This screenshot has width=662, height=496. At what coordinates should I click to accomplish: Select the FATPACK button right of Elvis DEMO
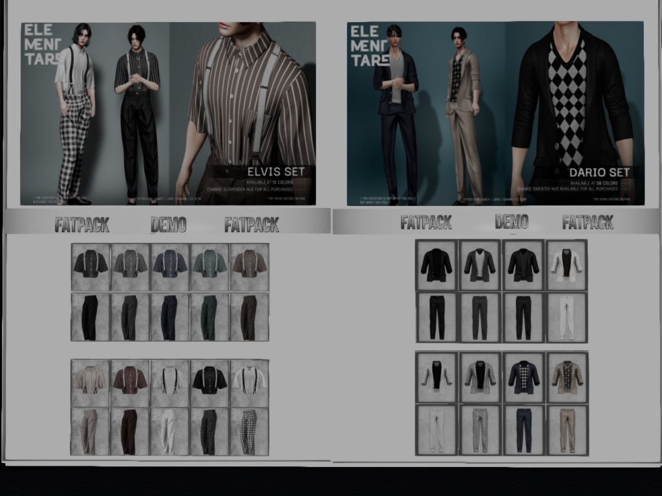[x=251, y=225]
